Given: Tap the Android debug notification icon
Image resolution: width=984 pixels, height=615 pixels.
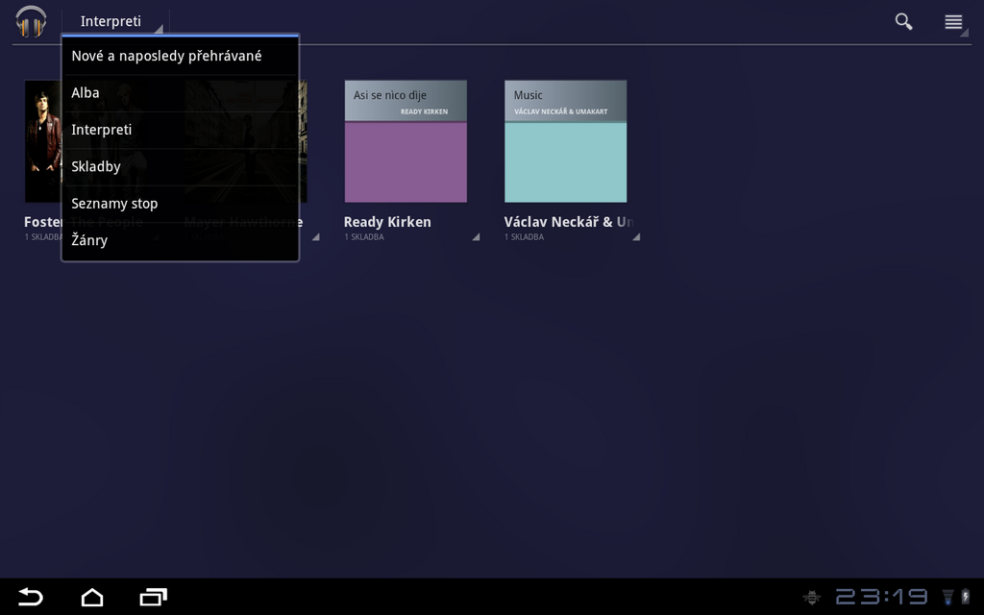Looking at the screenshot, I should coord(812,598).
